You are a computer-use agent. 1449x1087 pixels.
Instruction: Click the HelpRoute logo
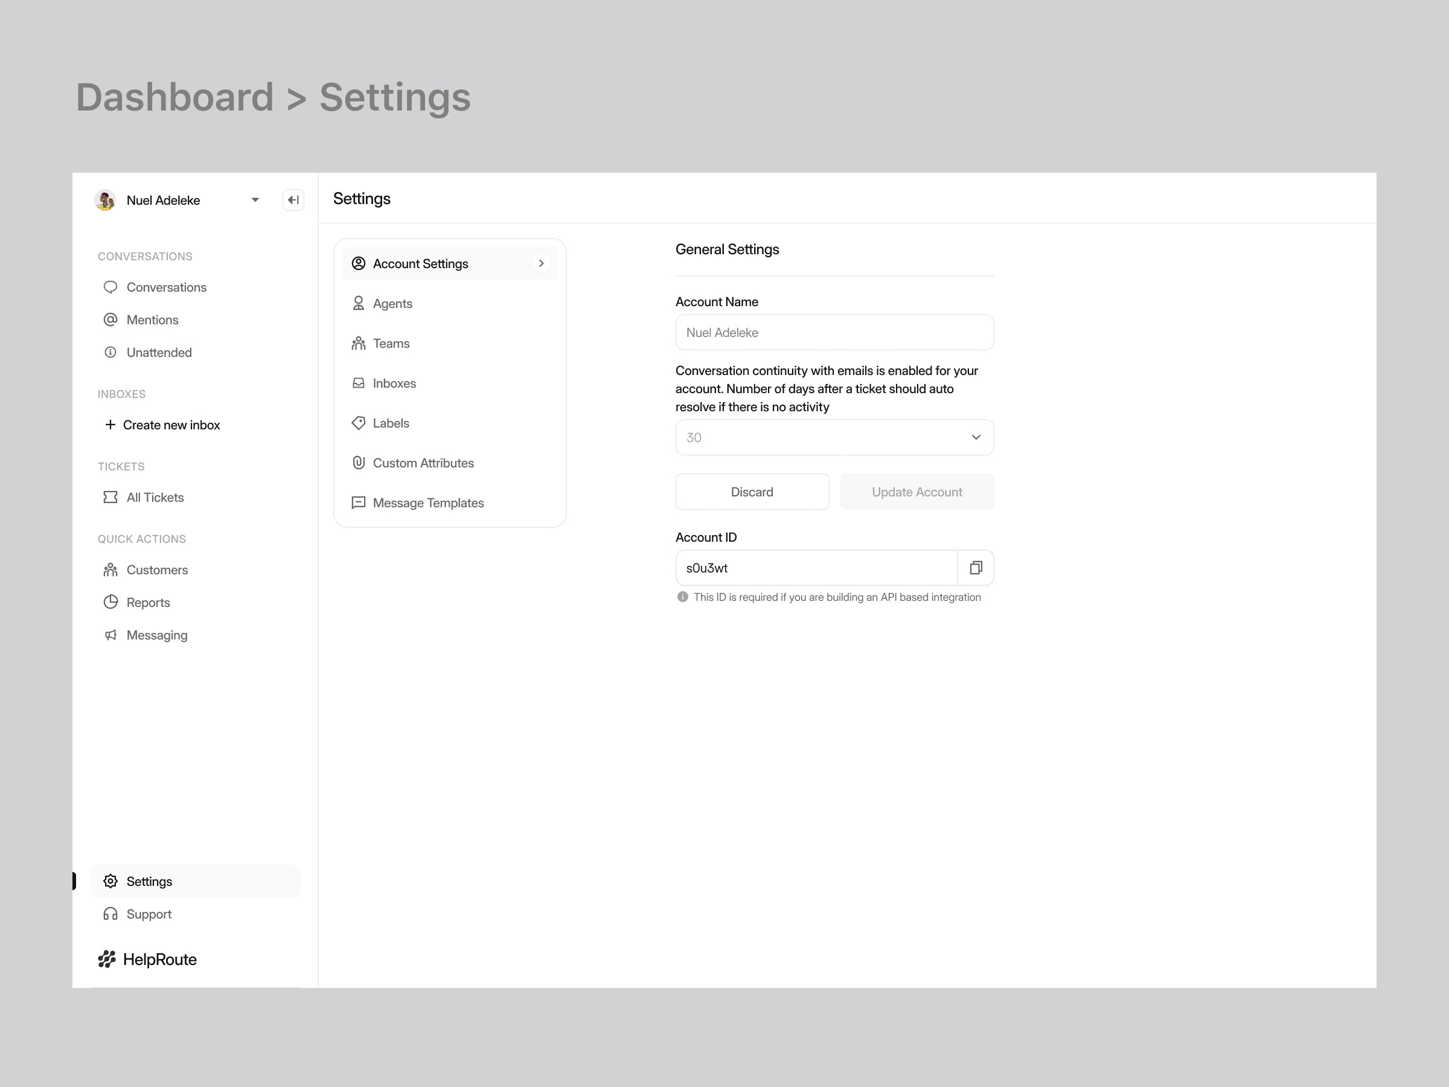pyautogui.click(x=147, y=959)
